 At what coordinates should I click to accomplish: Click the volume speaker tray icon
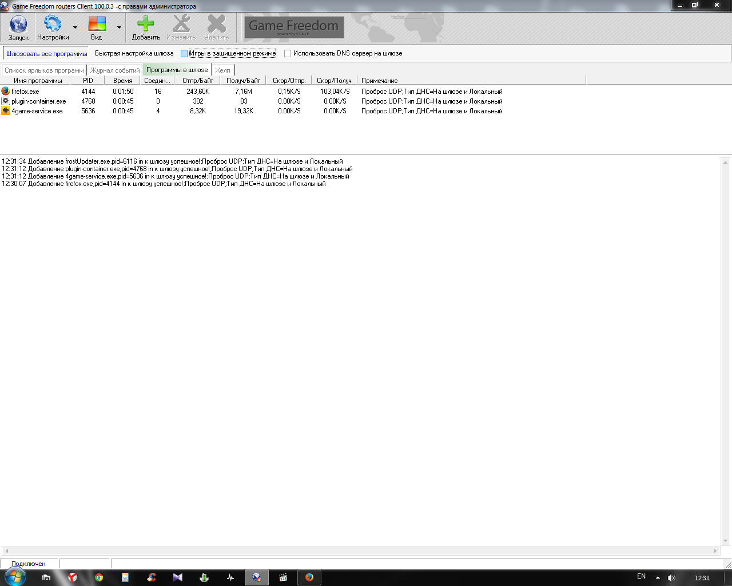pyautogui.click(x=671, y=577)
